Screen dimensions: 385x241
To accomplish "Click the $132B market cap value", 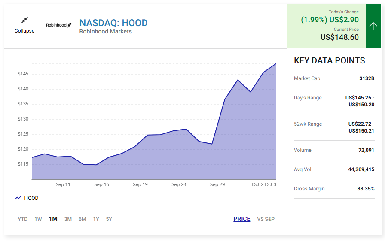I will tap(367, 78).
